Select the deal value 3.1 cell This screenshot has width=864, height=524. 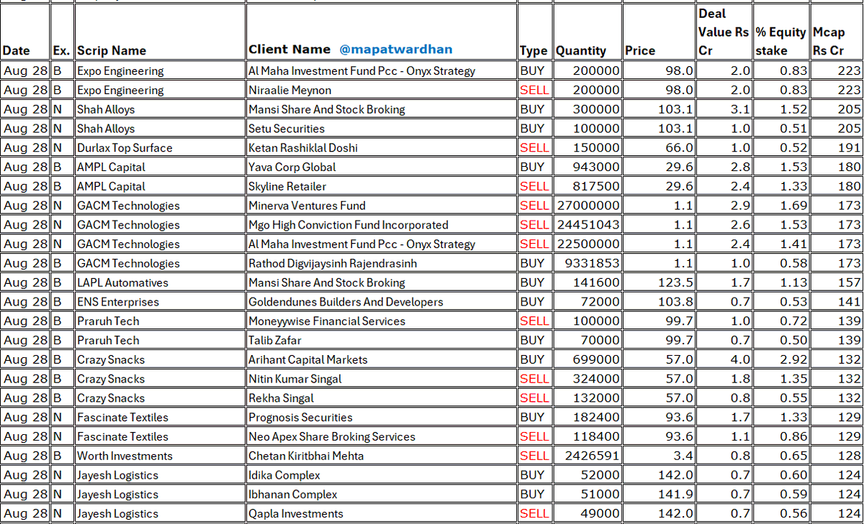tap(724, 109)
